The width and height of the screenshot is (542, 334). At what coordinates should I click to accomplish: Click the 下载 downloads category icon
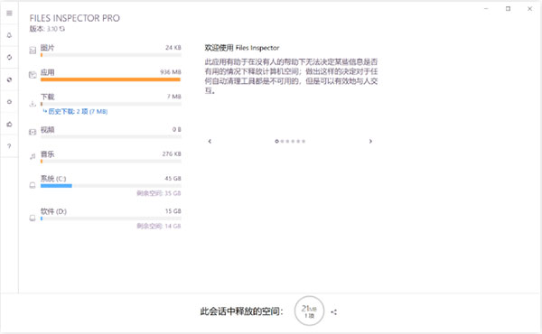coord(33,103)
